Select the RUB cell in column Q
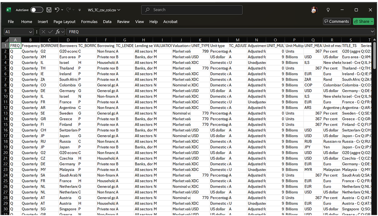 point(313,141)
